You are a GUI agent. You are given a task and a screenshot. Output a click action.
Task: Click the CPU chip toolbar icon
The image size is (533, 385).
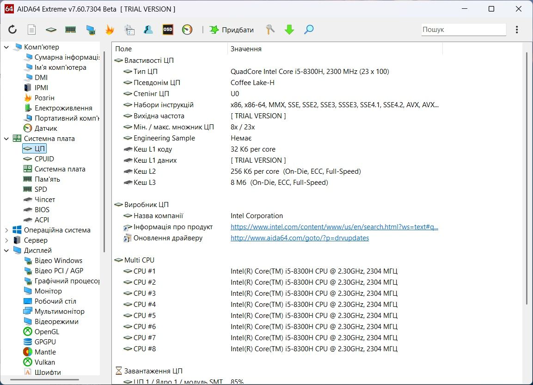click(51, 30)
